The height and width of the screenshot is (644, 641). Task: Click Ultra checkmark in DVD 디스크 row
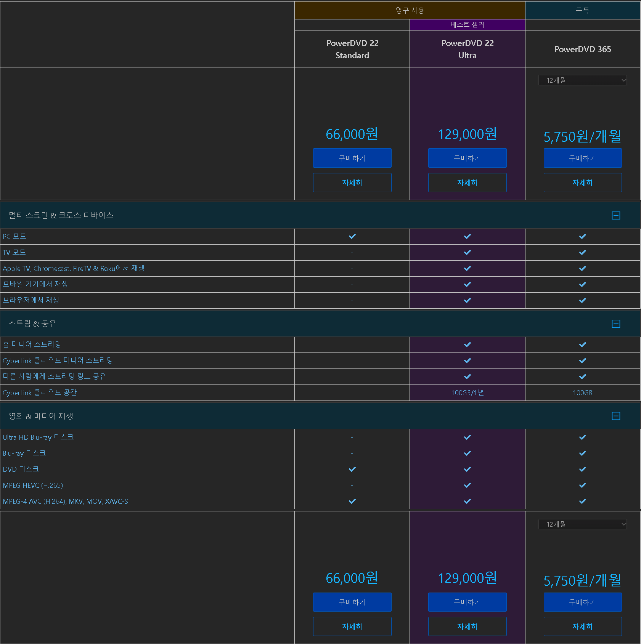[467, 469]
